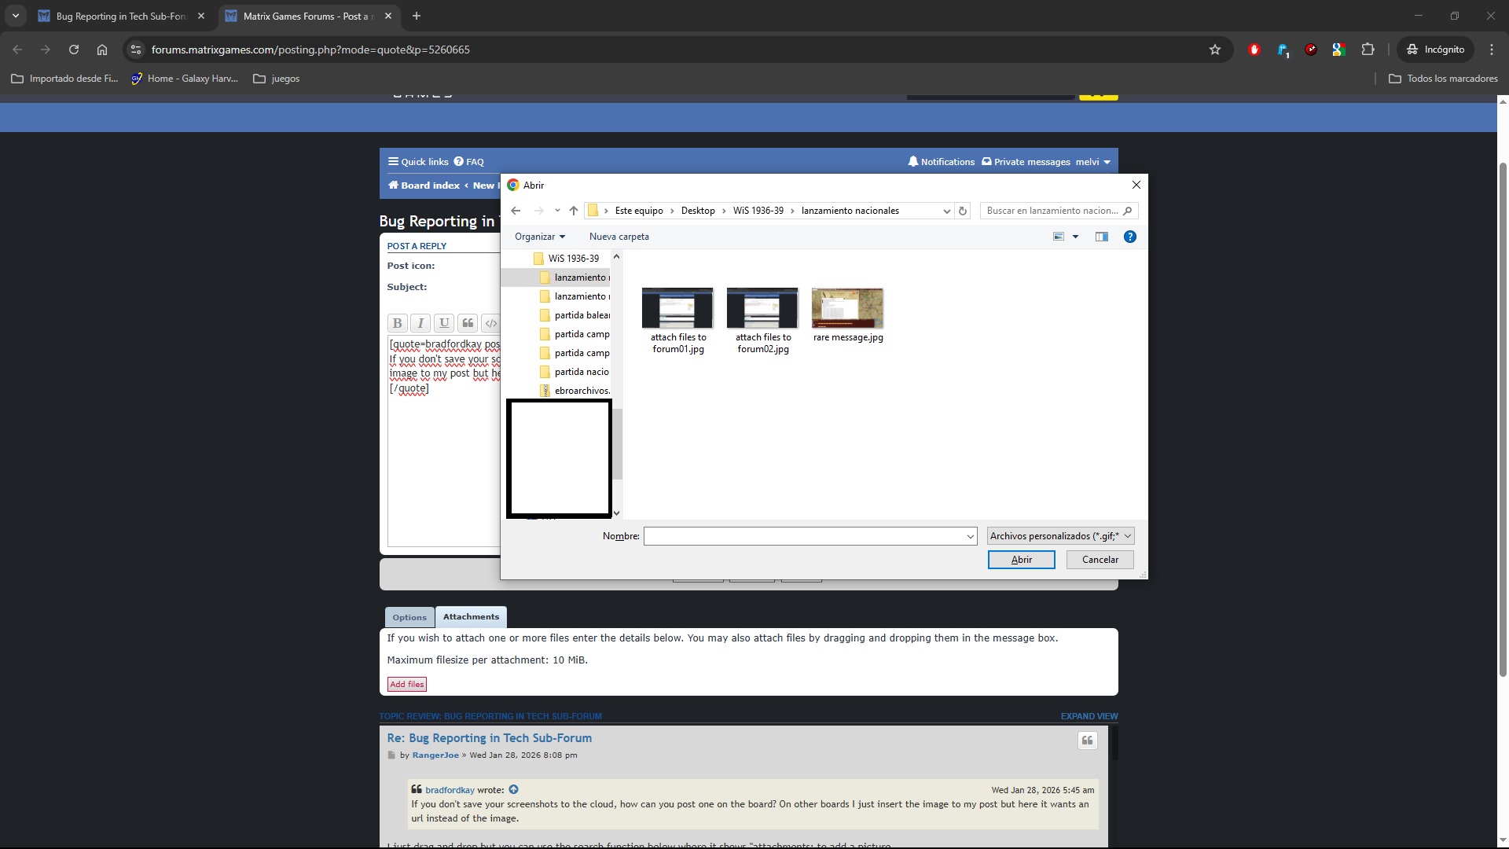Click the Abrir button
Image resolution: width=1509 pixels, height=849 pixels.
click(x=1021, y=560)
